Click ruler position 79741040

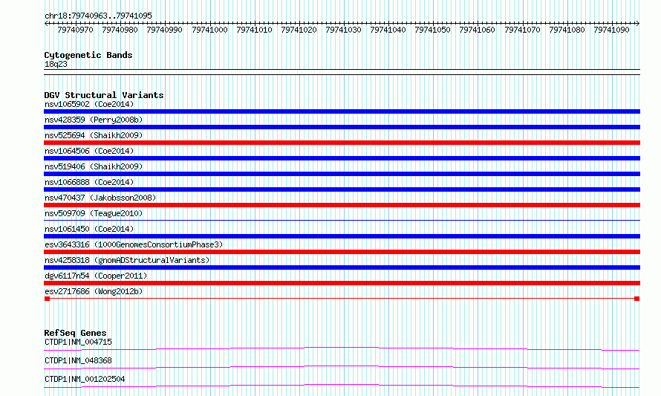tap(388, 30)
